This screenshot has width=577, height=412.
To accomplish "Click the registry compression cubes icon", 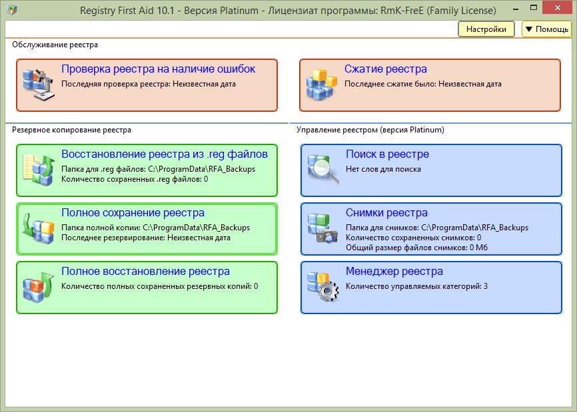I will 321,84.
